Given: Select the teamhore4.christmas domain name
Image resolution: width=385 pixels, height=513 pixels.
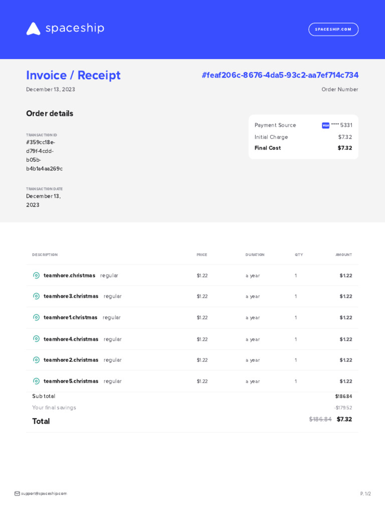Looking at the screenshot, I should tap(71, 339).
